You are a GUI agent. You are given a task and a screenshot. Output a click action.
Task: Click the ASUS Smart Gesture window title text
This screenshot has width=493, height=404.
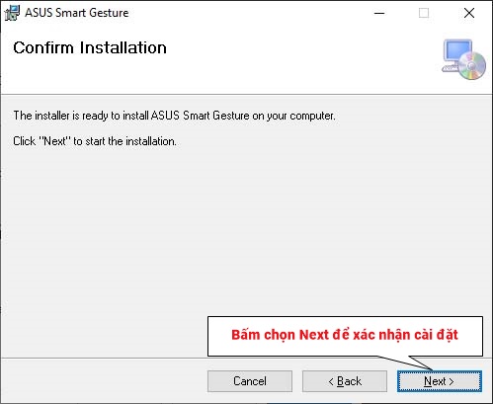(77, 13)
